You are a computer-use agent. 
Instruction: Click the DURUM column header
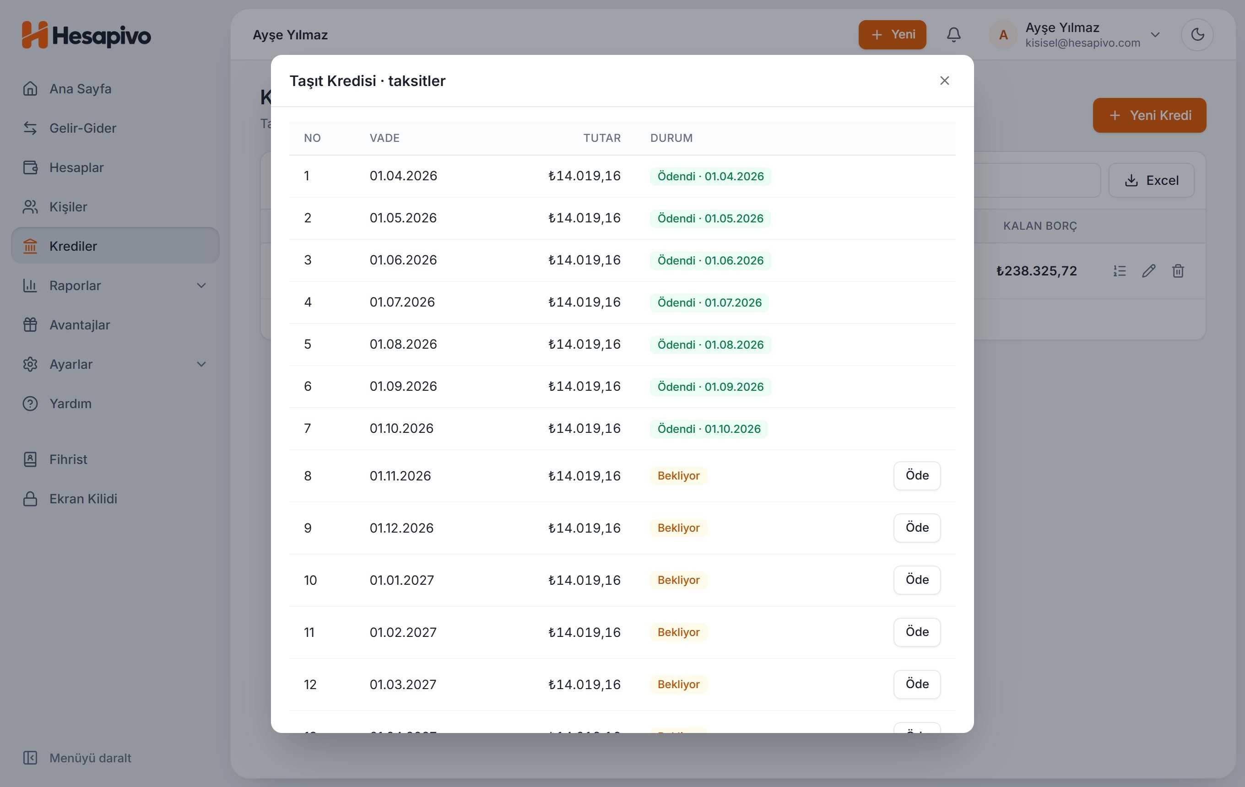click(671, 138)
